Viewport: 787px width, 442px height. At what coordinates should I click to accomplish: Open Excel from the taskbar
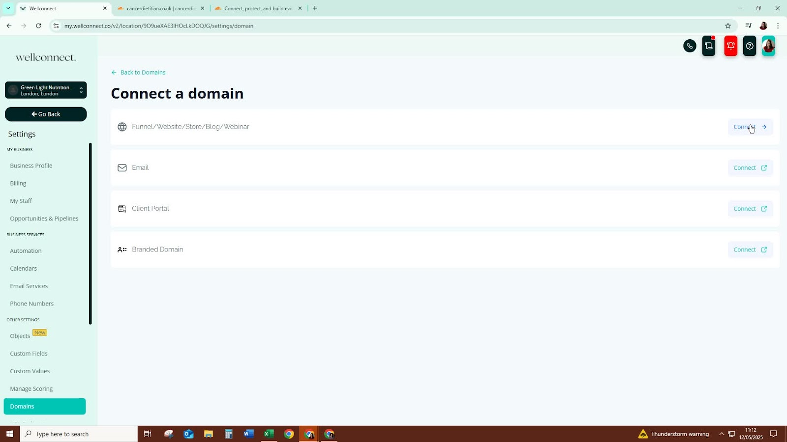(x=269, y=434)
